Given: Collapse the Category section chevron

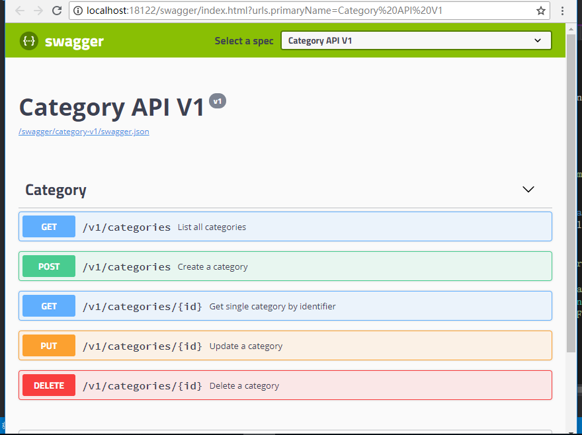Looking at the screenshot, I should click(x=528, y=189).
